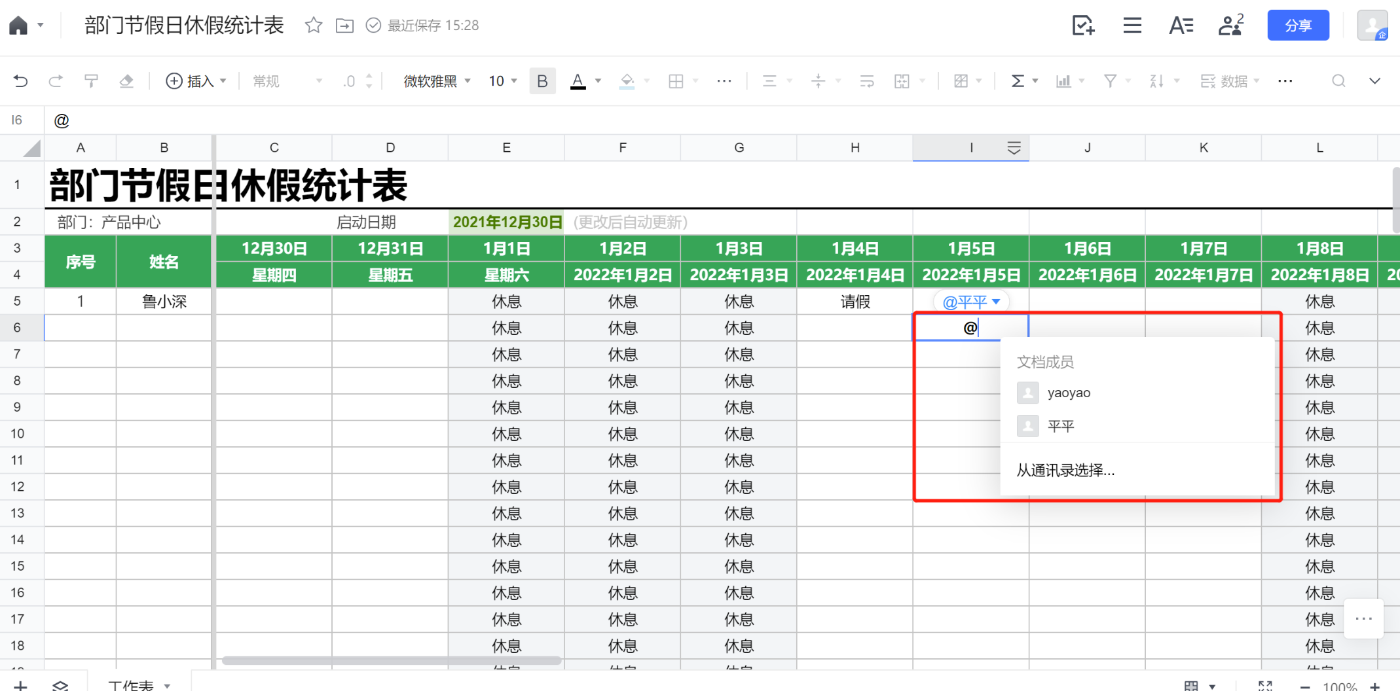Click the eraser clear-format icon
Image resolution: width=1400 pixels, height=691 pixels.
(x=126, y=81)
